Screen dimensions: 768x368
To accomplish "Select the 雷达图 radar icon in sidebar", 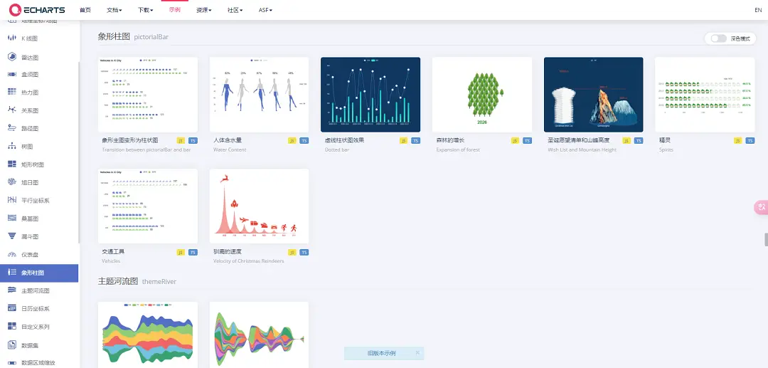I will [12, 57].
